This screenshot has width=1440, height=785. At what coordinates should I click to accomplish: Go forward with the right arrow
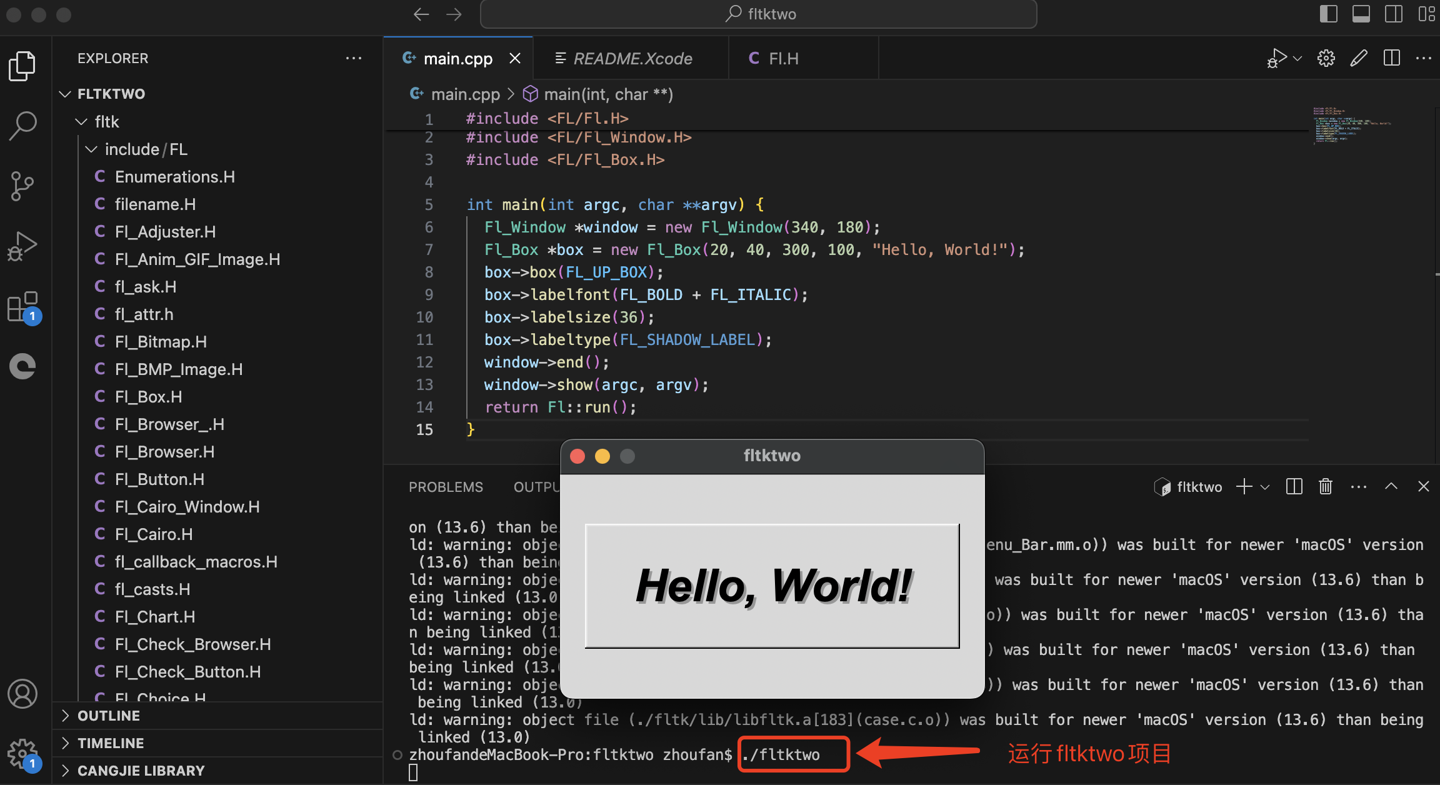tap(454, 14)
